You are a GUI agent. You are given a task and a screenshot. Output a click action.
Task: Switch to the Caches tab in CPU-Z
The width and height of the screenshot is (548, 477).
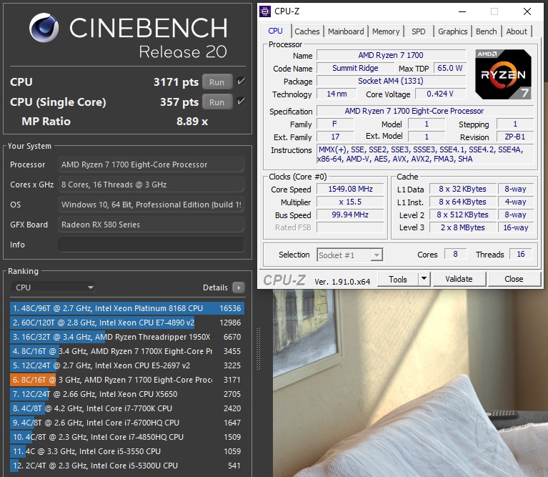click(307, 31)
